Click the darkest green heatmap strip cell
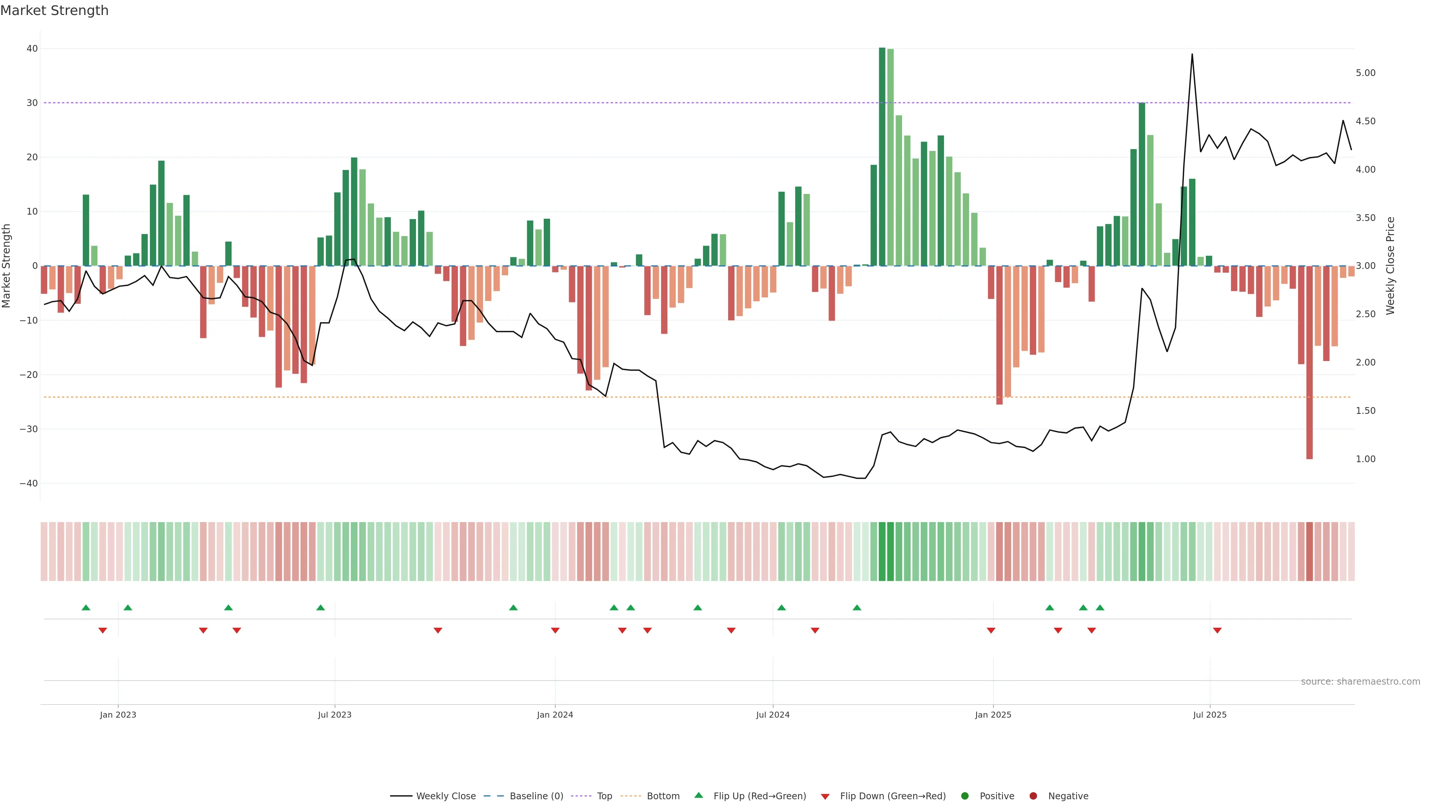This screenshot has height=809, width=1439. tap(882, 551)
